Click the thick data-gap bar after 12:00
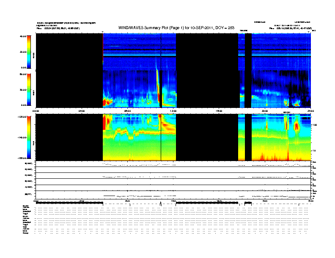Viewport: 335px width, 258px height. [207, 203]
